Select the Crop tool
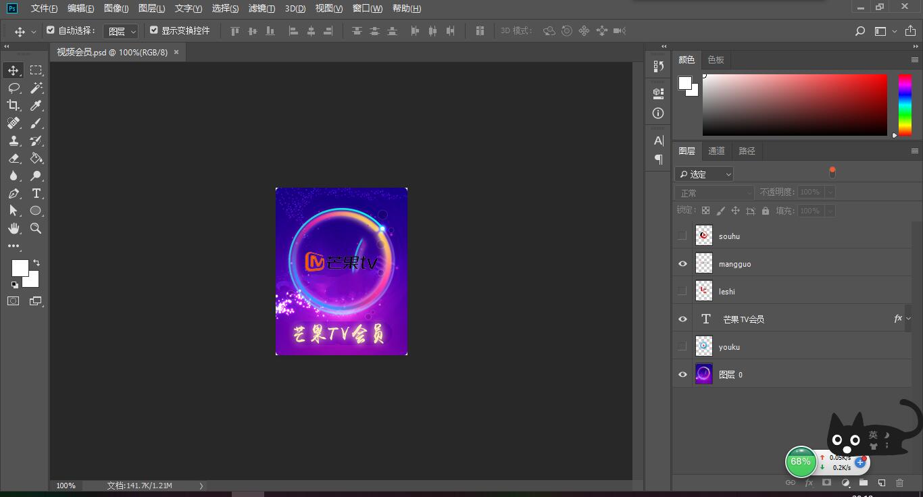923x497 pixels. click(14, 105)
